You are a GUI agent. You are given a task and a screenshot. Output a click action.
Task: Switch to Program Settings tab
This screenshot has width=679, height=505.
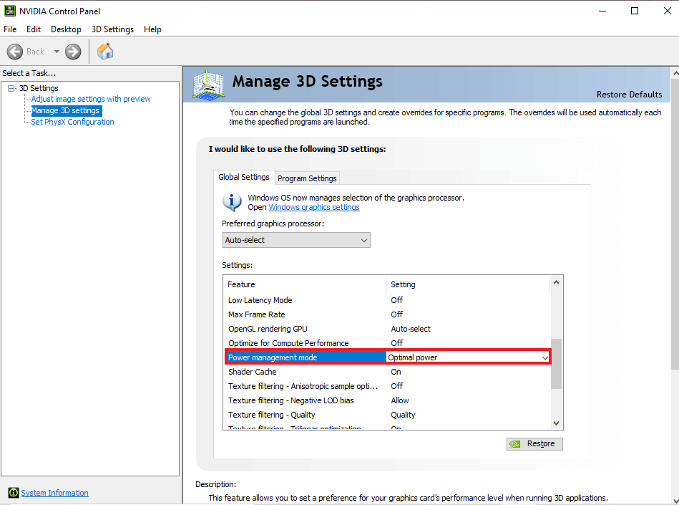tap(307, 178)
